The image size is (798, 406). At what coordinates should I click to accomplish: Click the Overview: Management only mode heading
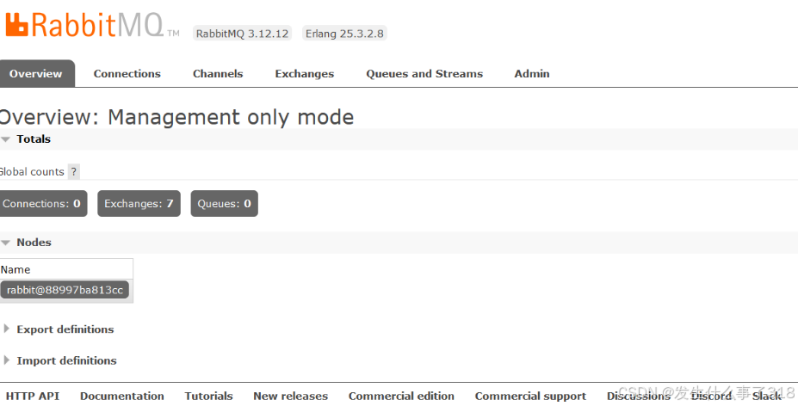176,117
